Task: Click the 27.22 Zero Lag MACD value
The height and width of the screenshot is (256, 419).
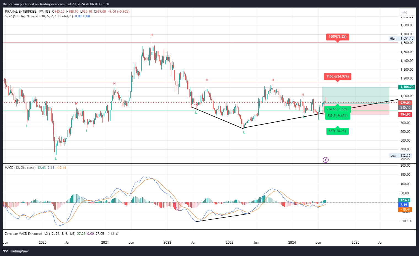Action: coord(81,234)
